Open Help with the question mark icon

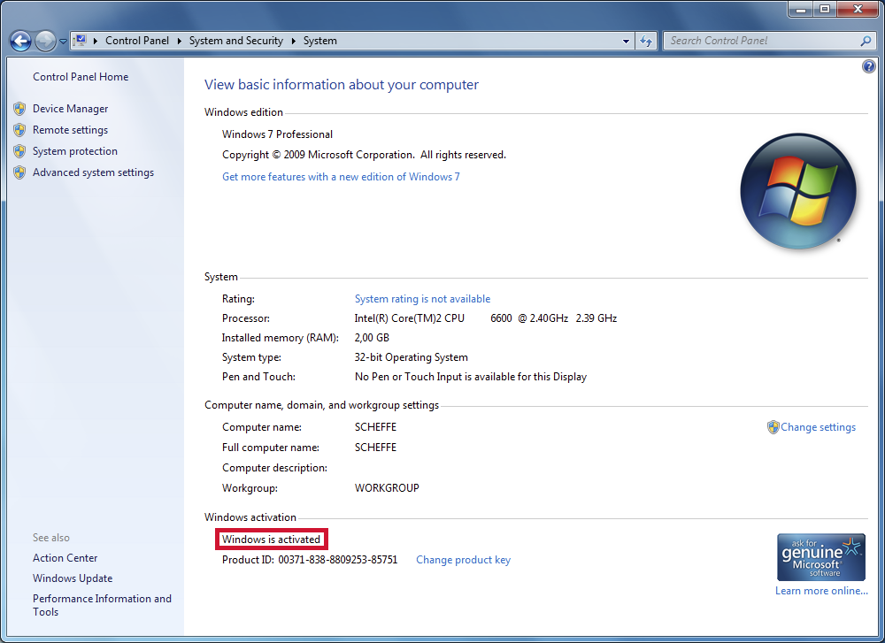point(869,66)
